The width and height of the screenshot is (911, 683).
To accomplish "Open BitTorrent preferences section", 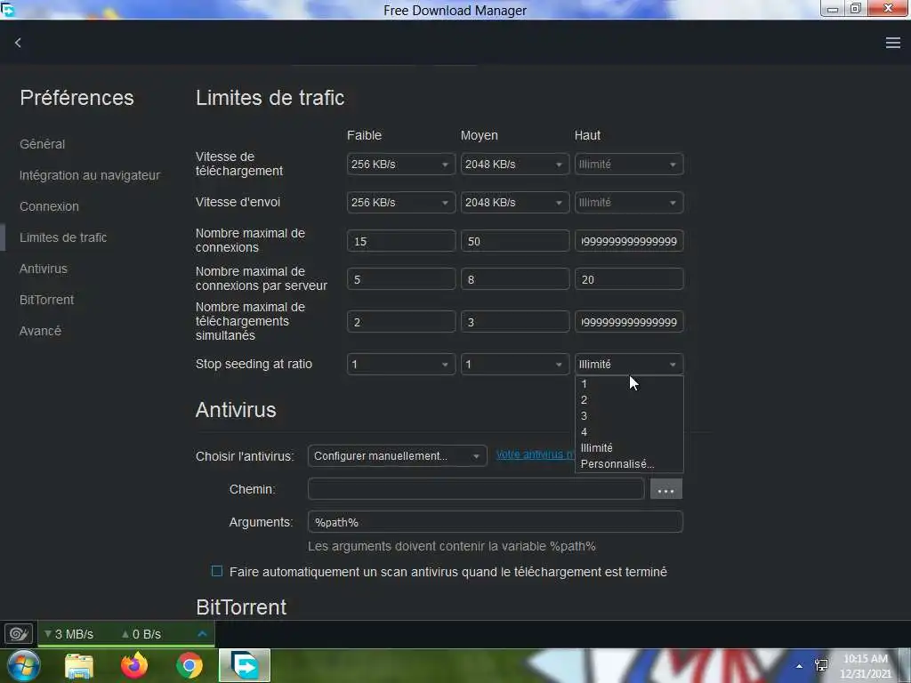I will click(x=46, y=300).
